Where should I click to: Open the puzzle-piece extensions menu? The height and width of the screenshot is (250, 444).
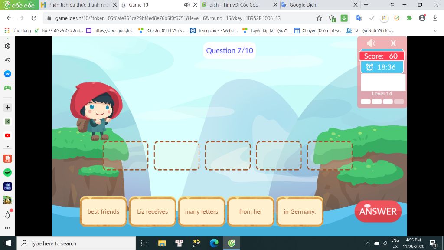(x=409, y=18)
